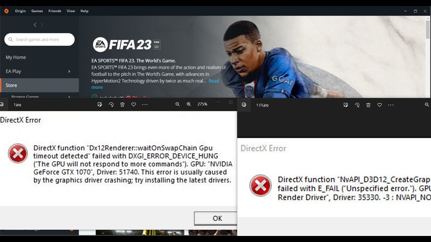Maximize the Origin window
The image size is (431, 242).
click(x=416, y=11)
